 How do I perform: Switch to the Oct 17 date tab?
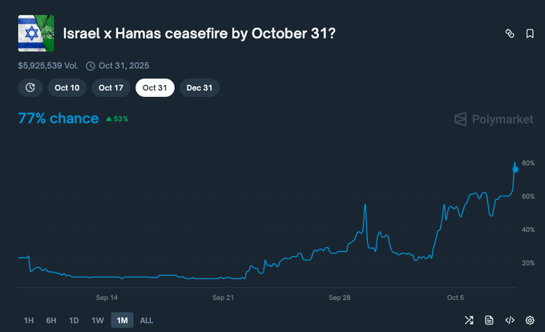coord(111,87)
